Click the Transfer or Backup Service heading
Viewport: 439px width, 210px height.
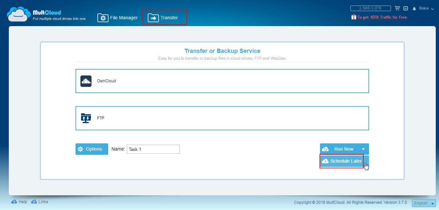click(x=222, y=51)
